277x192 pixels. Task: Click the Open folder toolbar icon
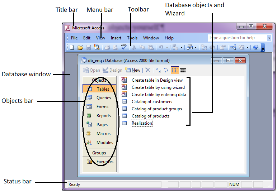tap(80, 47)
